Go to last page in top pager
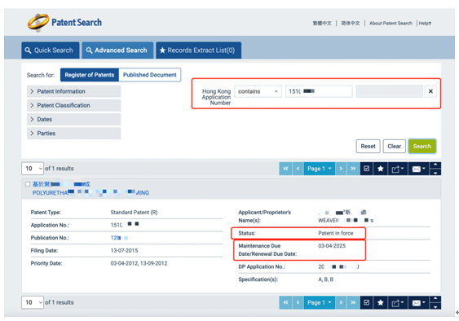Viewport: 459px width, 321px height. pyautogui.click(x=353, y=169)
